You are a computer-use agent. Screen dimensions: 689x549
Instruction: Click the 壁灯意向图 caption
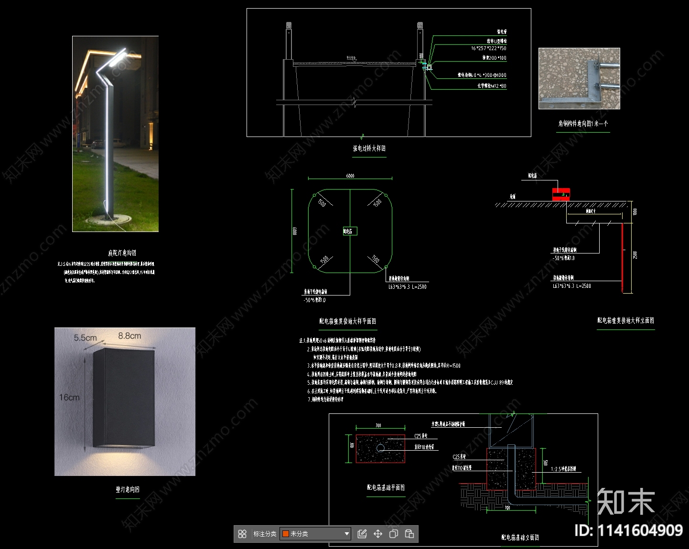tap(128, 489)
